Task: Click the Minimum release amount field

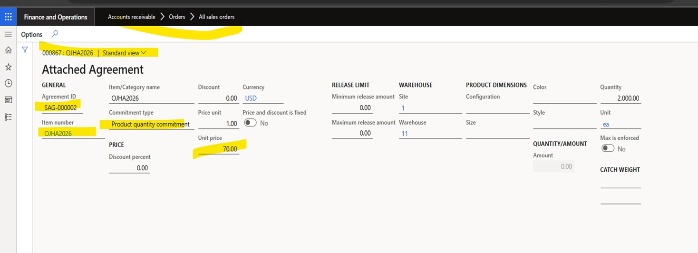Action: click(352, 108)
